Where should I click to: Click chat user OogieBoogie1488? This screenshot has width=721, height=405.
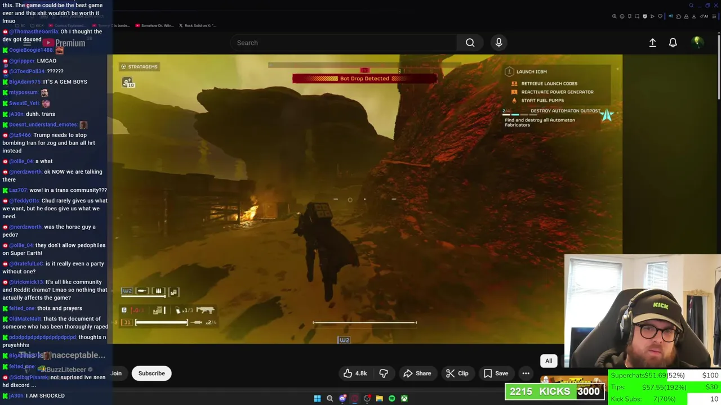(31, 50)
